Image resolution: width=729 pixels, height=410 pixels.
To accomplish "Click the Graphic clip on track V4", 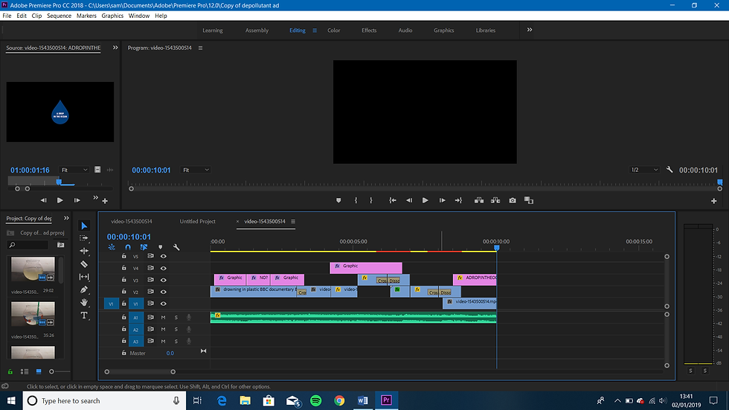I will 366,268.
